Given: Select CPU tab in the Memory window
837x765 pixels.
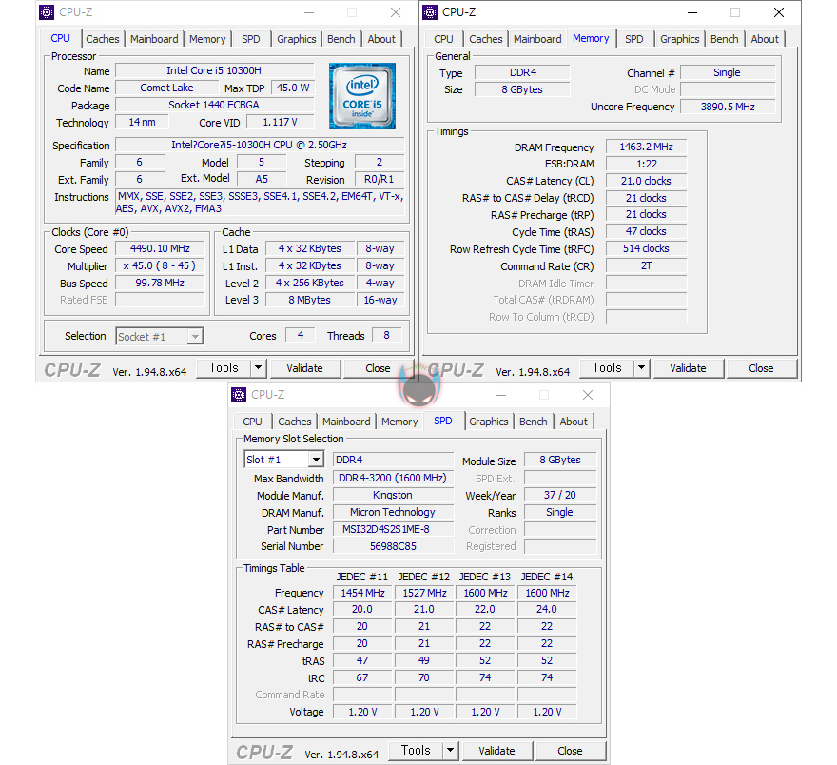Looking at the screenshot, I should coord(443,39).
